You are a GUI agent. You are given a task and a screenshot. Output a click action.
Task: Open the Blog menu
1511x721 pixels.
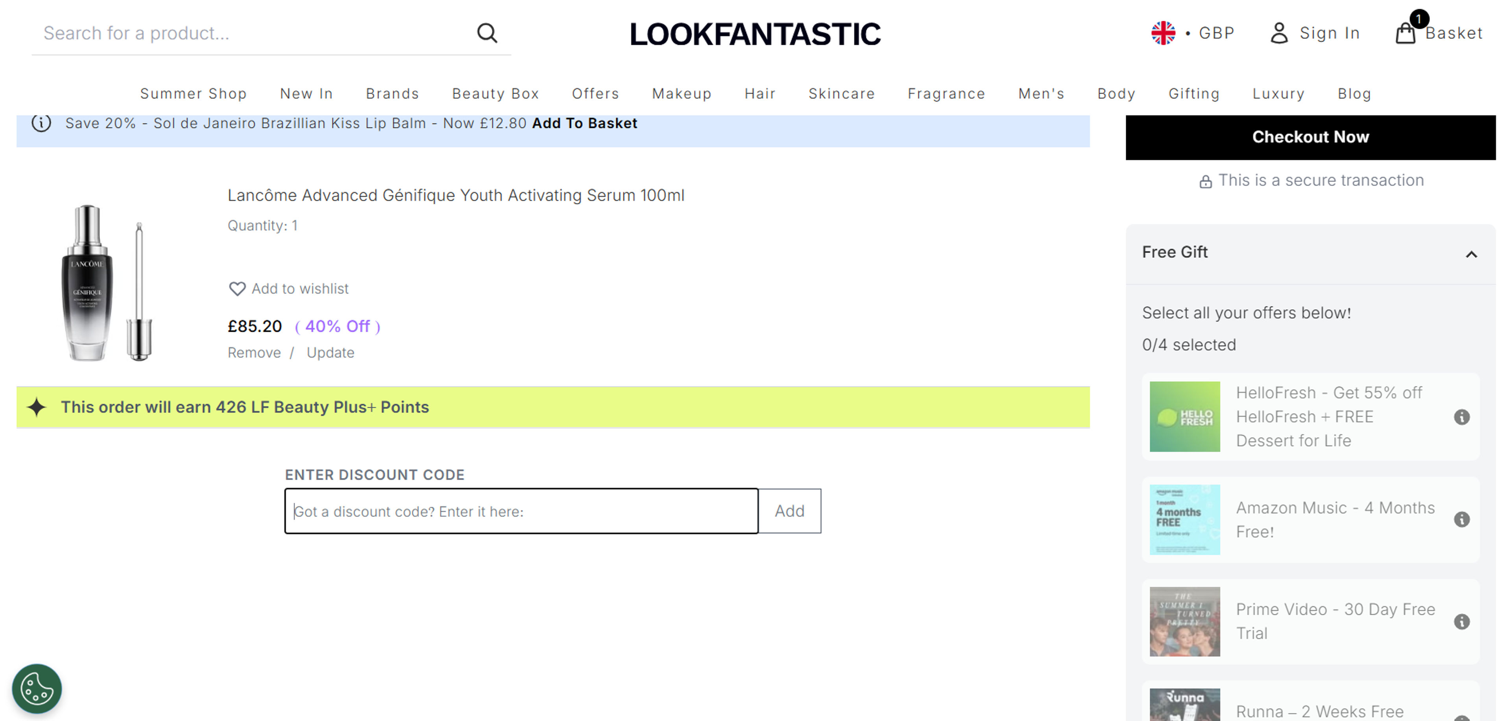[1354, 94]
